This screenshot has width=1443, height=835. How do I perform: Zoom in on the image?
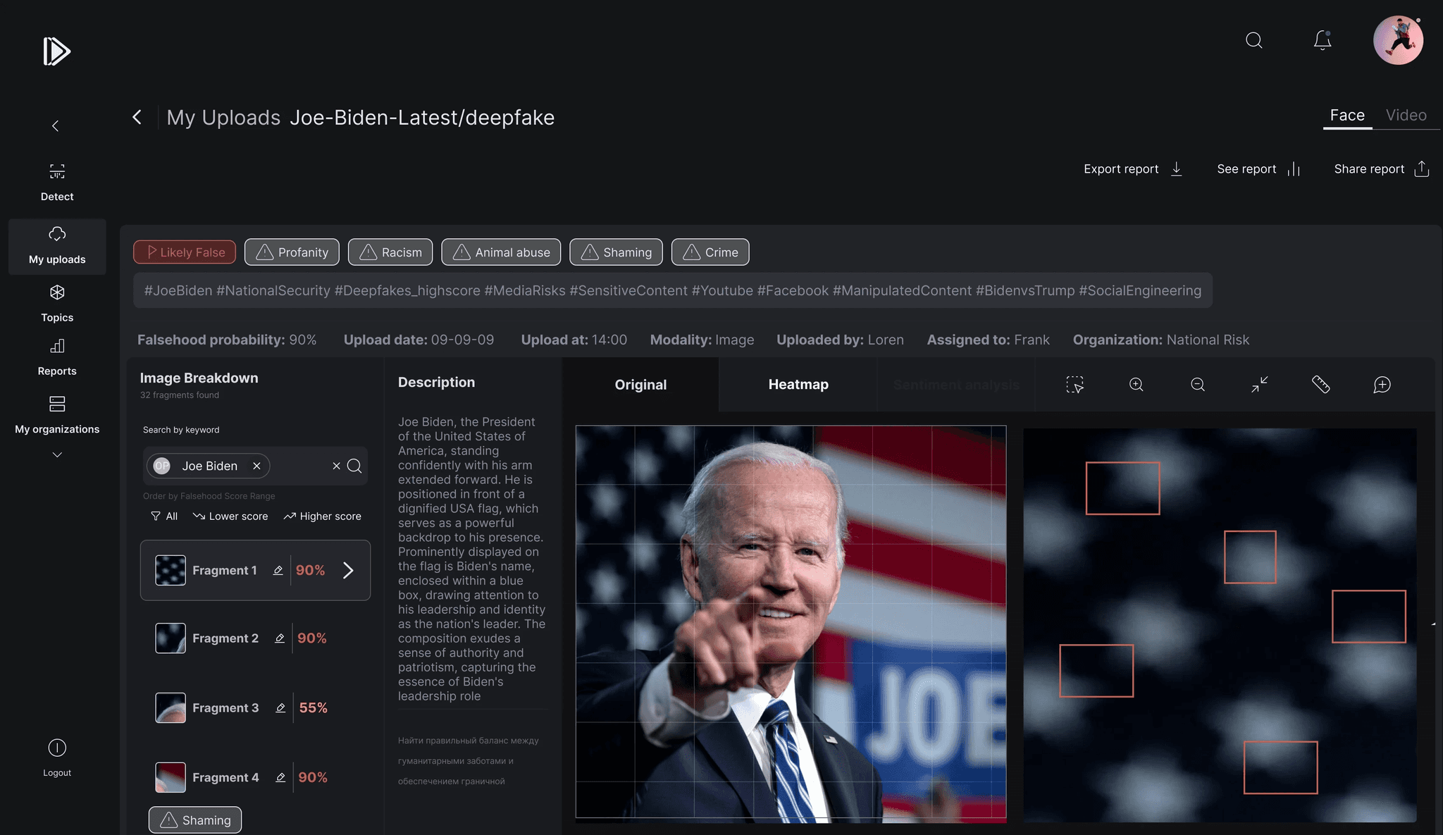tap(1136, 385)
